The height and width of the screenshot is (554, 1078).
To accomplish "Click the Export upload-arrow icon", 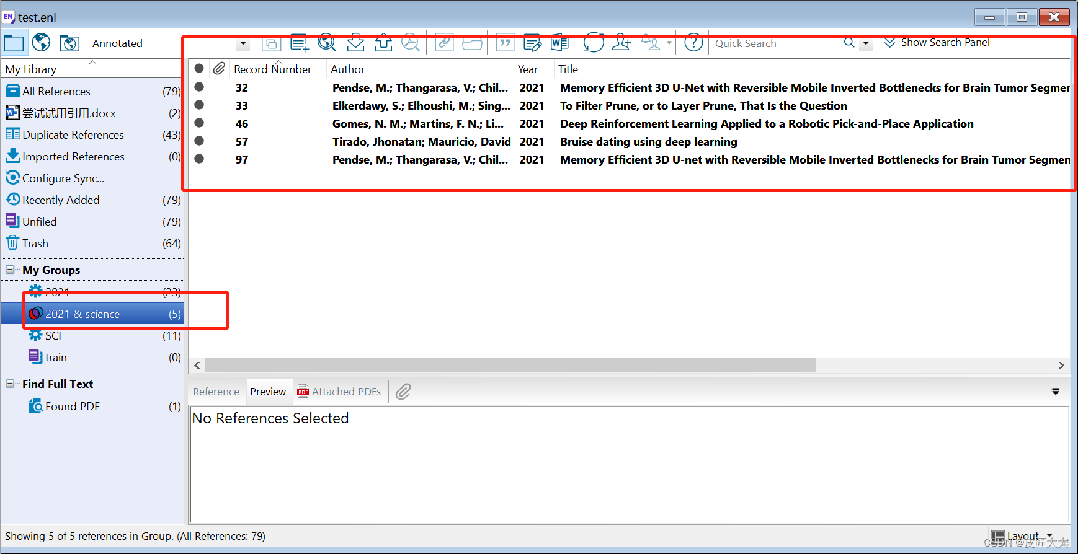I will pos(383,43).
